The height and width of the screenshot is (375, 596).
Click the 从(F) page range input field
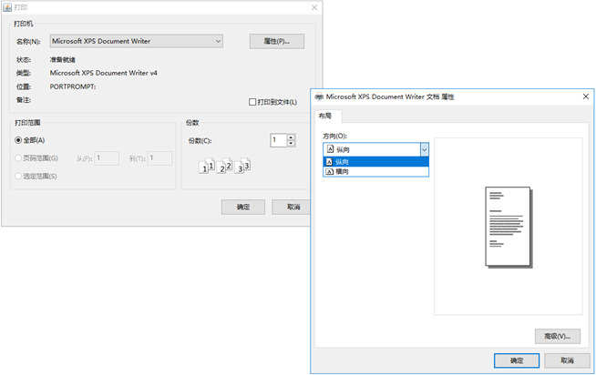(x=107, y=158)
